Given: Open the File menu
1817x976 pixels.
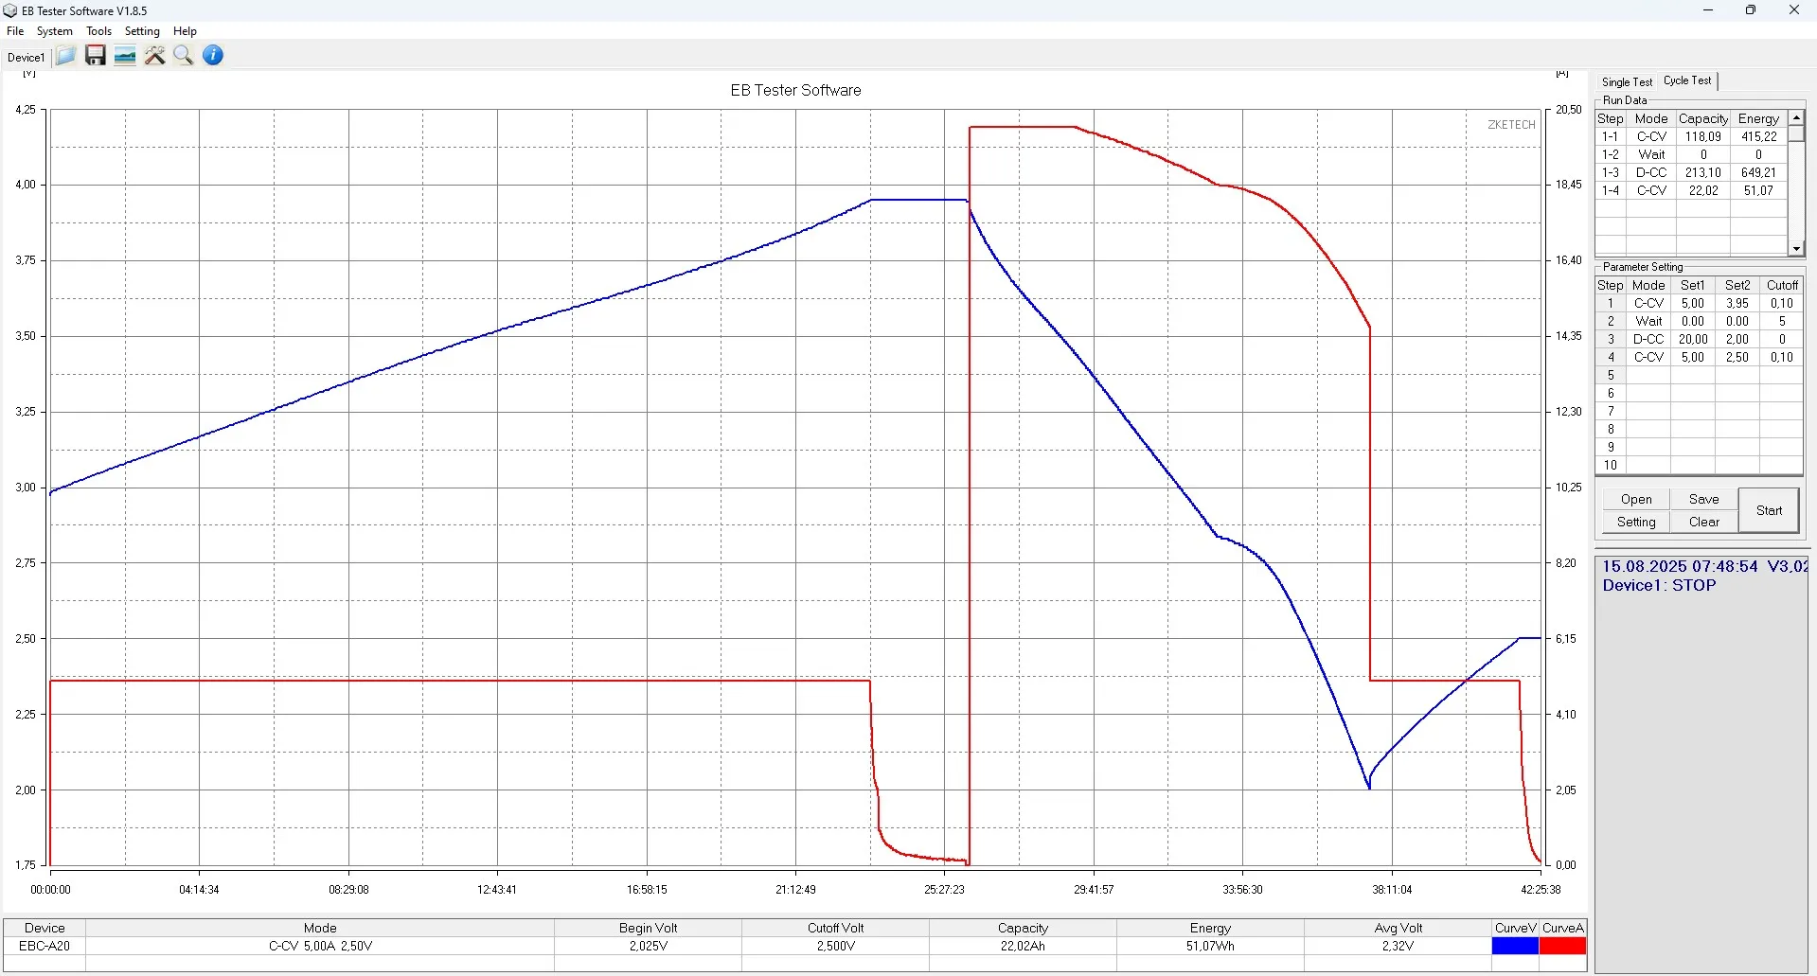Looking at the screenshot, I should tap(15, 31).
